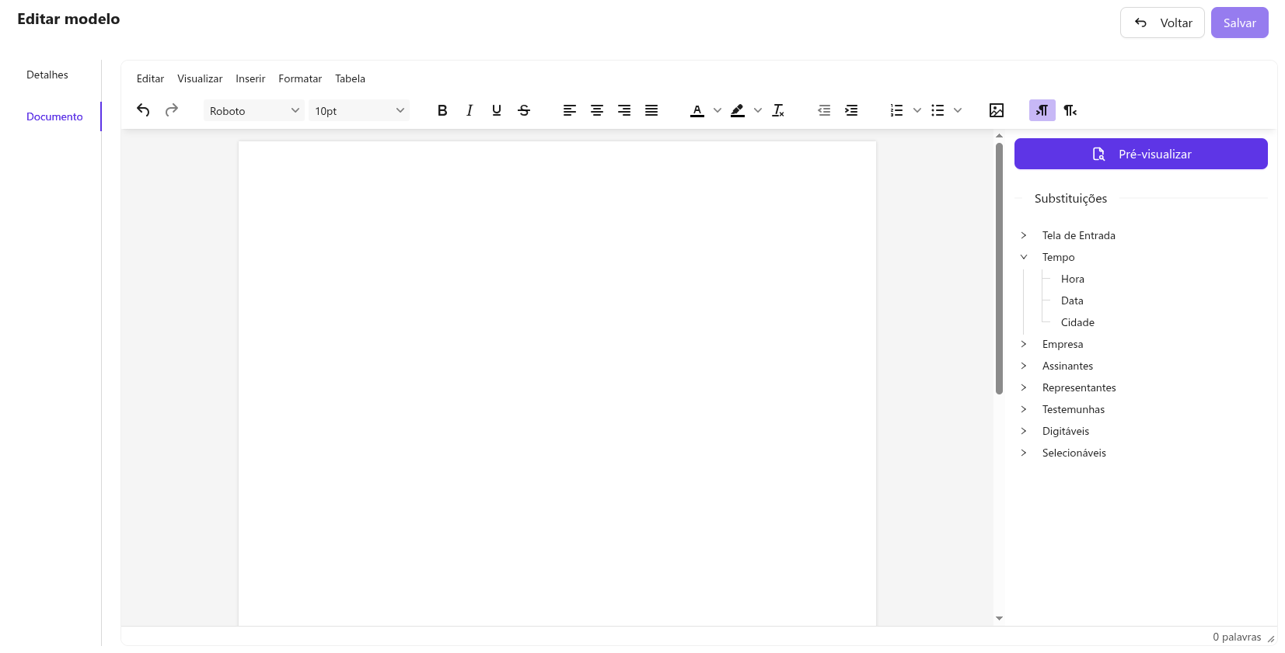Click the Salvar button
Screen dimensions: 1285x653
pyautogui.click(x=1239, y=23)
